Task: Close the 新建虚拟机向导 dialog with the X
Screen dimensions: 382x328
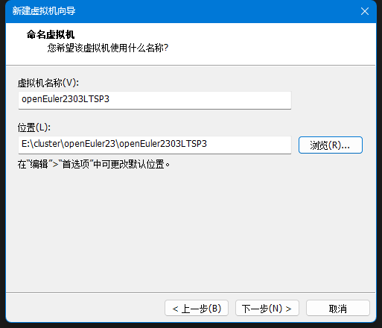Action: [365, 11]
